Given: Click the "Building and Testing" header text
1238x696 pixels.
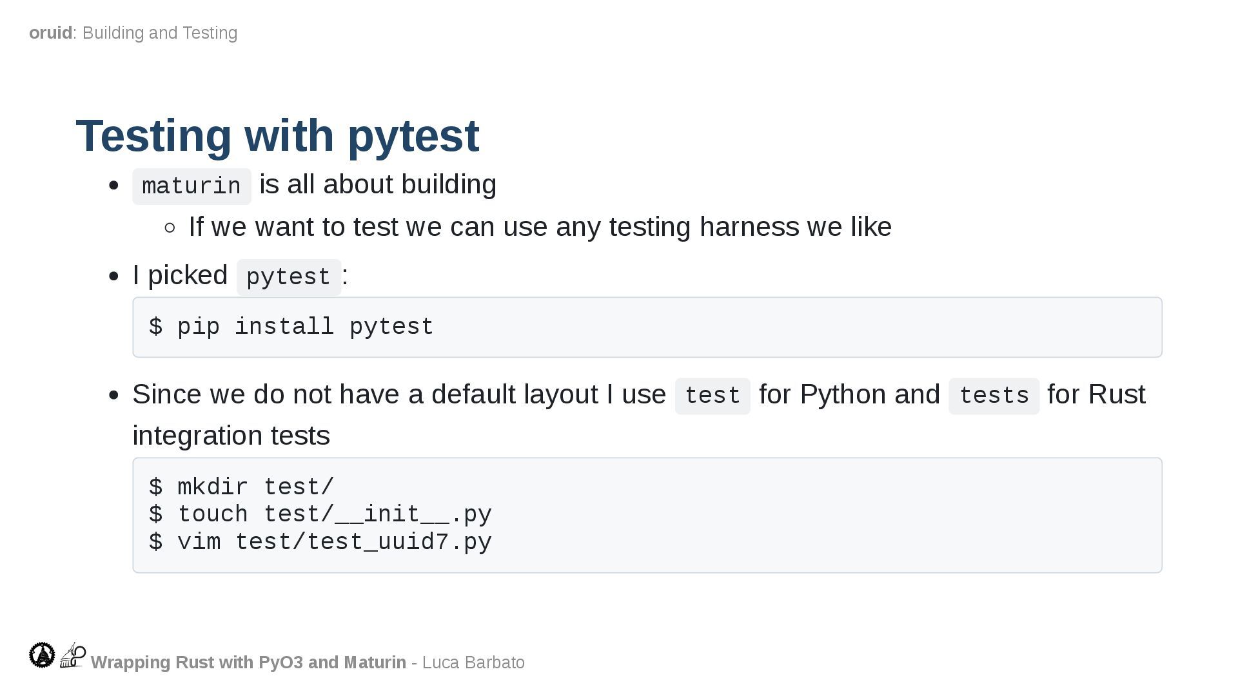Looking at the screenshot, I should coord(160,33).
